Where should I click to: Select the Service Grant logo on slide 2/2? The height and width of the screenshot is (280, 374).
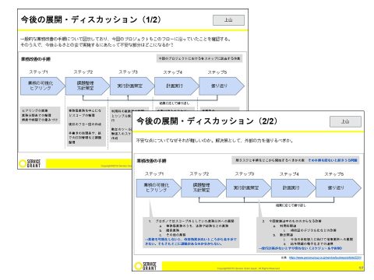tap(146, 266)
